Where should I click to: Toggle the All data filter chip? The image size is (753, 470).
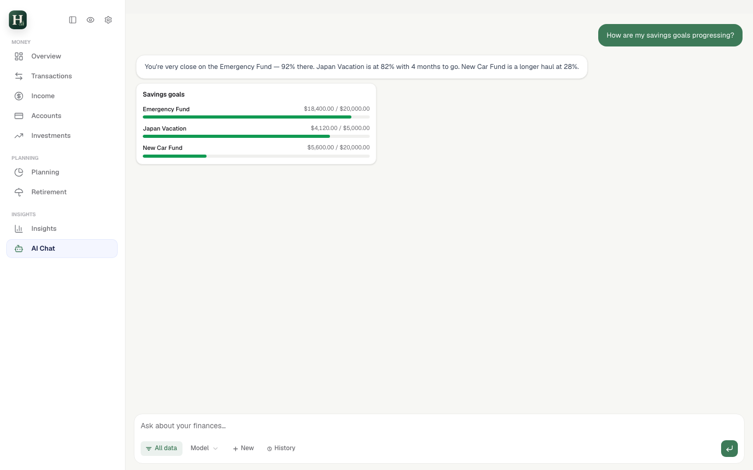162,449
